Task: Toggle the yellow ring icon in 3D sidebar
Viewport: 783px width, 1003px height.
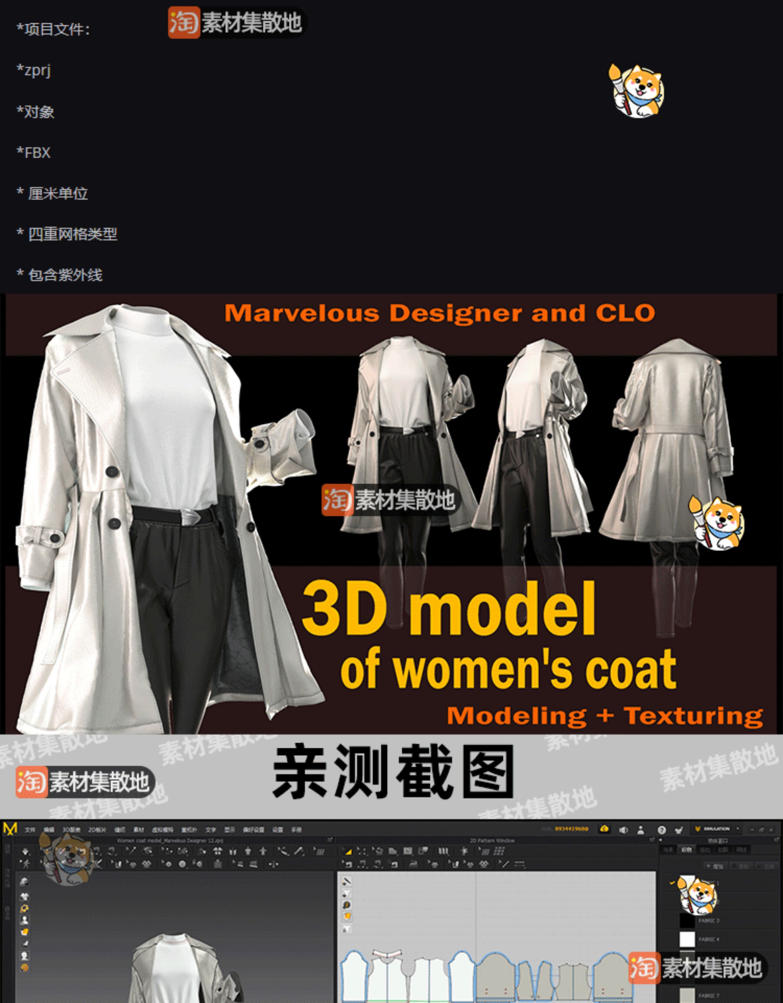Action: click(x=24, y=908)
